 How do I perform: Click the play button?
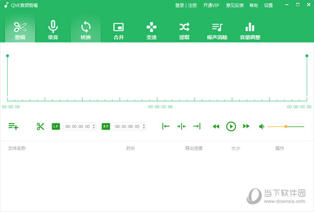[231, 127]
